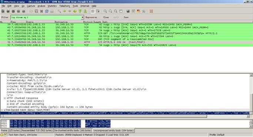
Task: Close this capture file icon
Action: [41, 11]
